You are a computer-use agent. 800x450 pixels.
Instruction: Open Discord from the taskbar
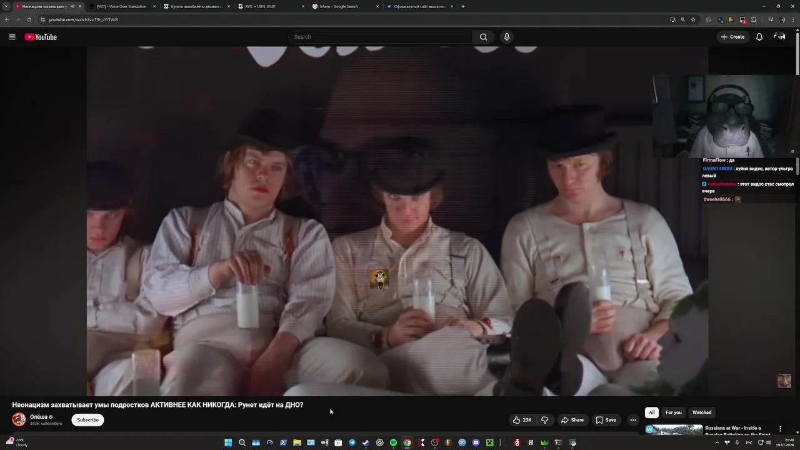pyautogui.click(x=476, y=442)
